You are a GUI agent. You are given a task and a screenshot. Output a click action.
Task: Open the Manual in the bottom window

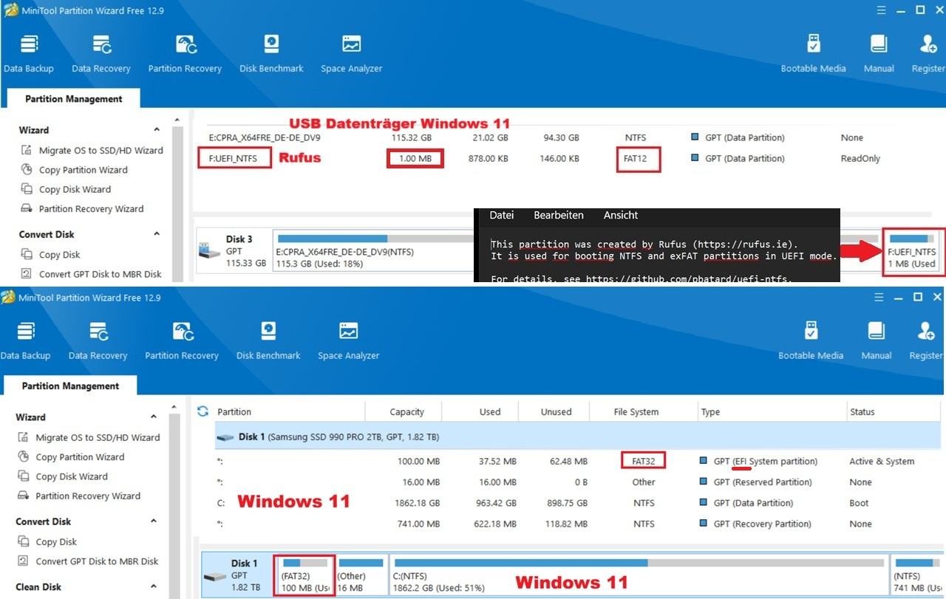coord(876,340)
